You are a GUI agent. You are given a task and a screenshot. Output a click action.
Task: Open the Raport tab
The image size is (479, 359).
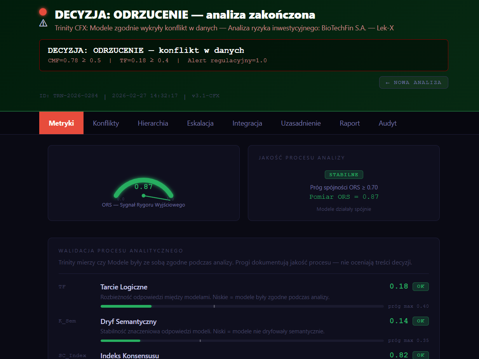tap(350, 123)
